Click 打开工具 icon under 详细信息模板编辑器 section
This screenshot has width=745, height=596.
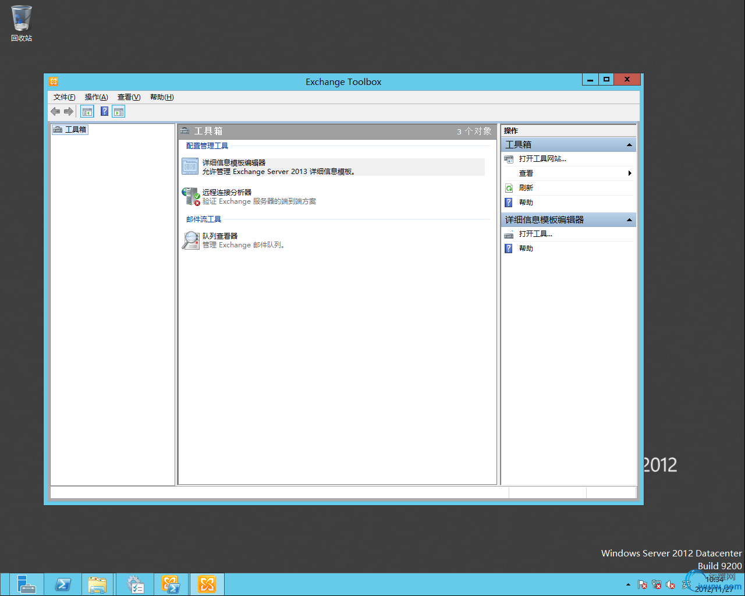point(509,234)
